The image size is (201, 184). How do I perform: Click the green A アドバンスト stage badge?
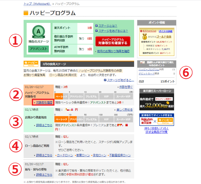point(38,32)
